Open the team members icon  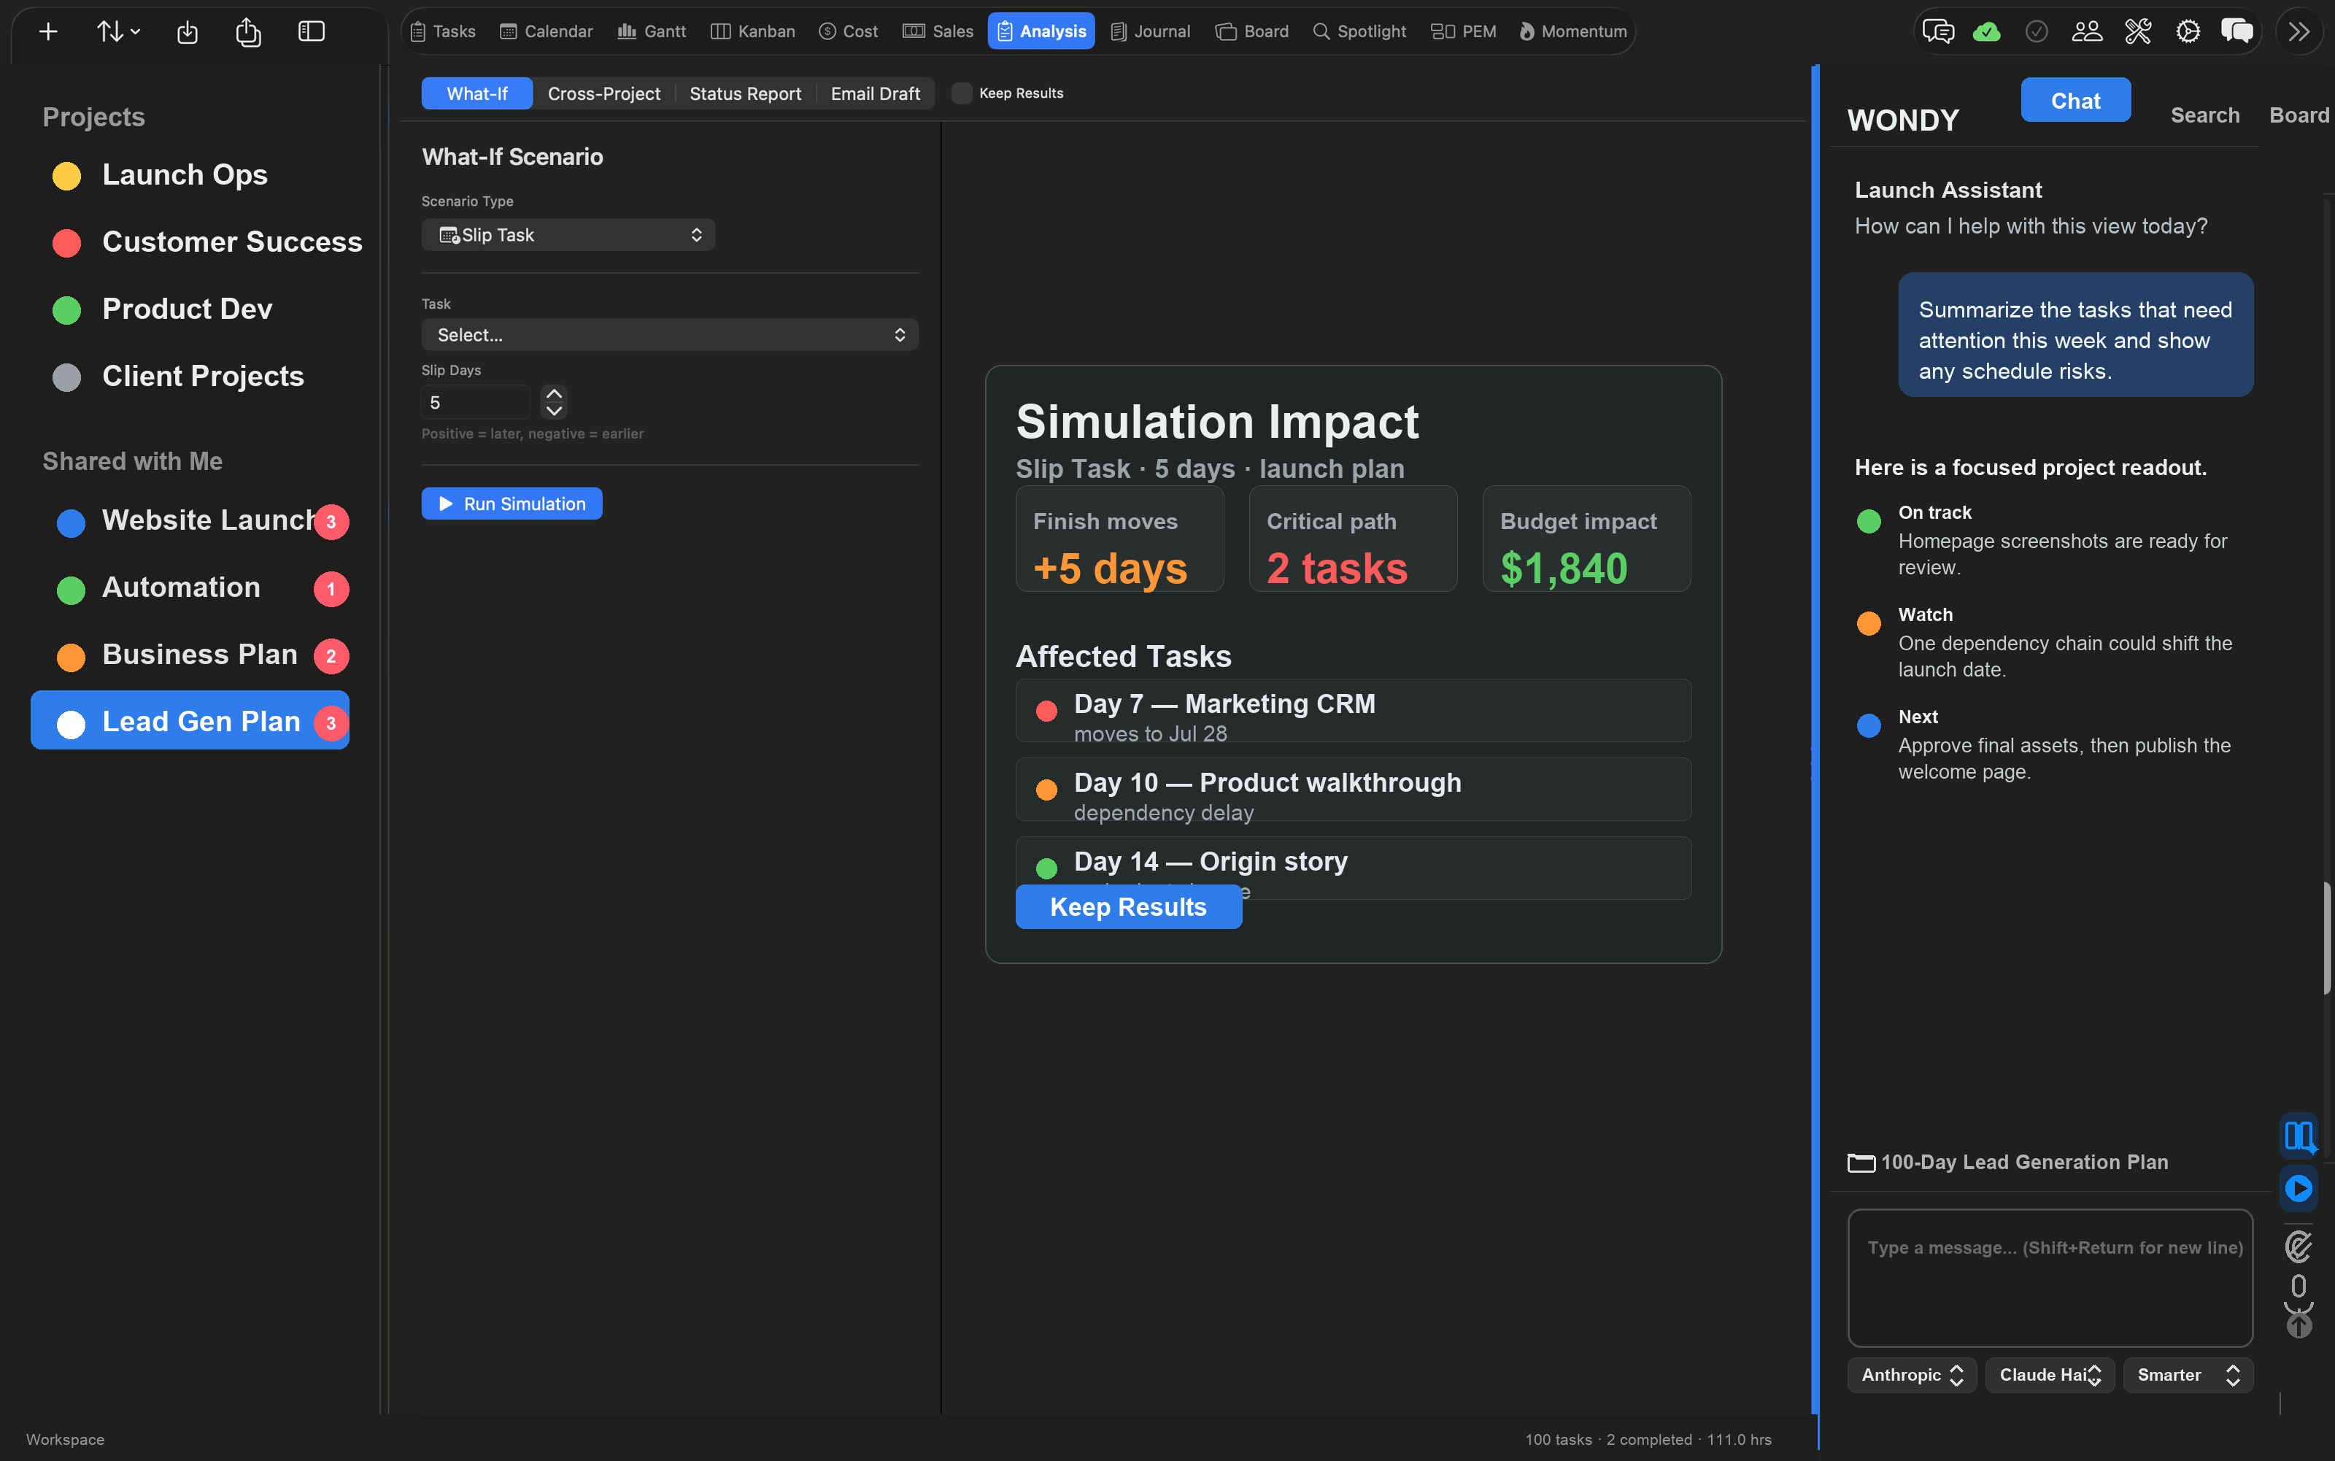(x=2087, y=32)
